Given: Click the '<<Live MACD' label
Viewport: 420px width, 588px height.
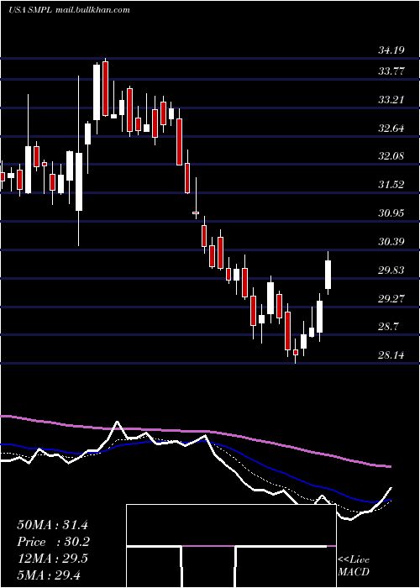Looking at the screenshot, I should pos(354,566).
